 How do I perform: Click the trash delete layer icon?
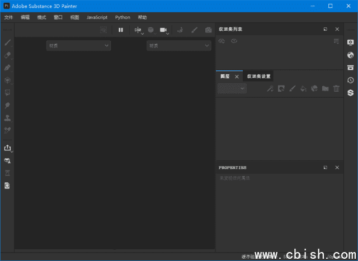pyautogui.click(x=336, y=88)
